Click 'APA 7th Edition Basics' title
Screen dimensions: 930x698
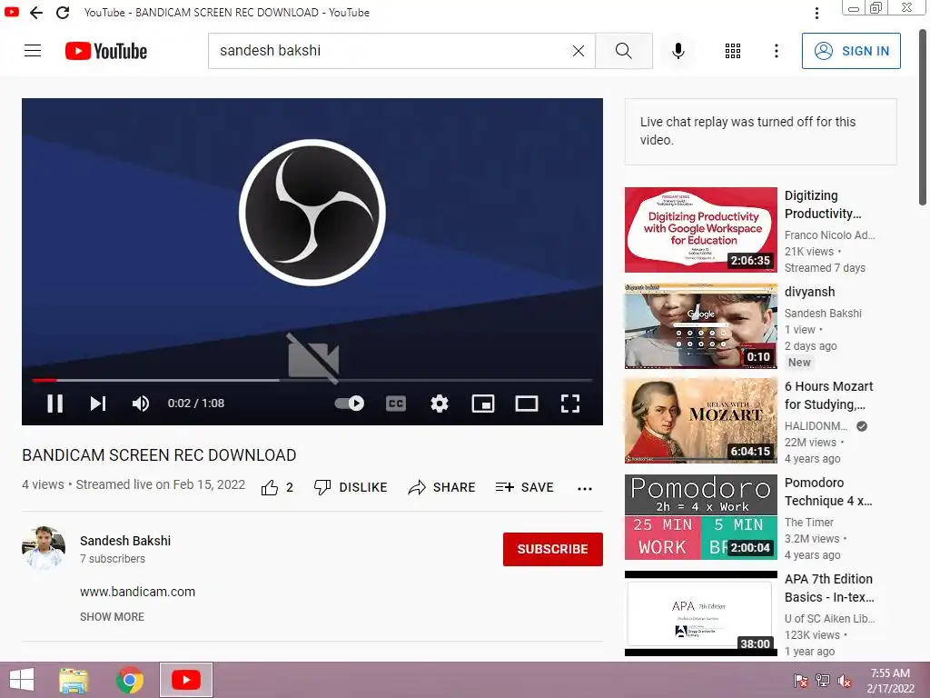(828, 588)
